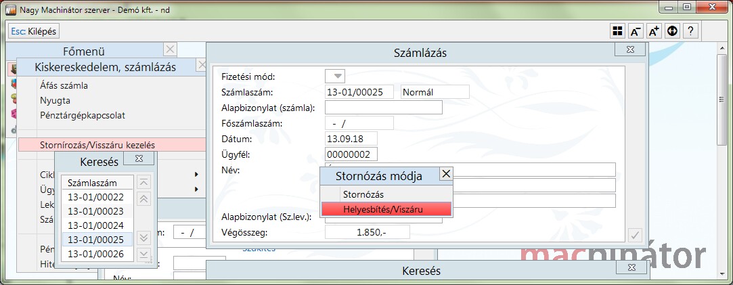Image resolution: width=733 pixels, height=285 pixels.
Task: Close the bottom Keresés panel
Action: point(632,267)
